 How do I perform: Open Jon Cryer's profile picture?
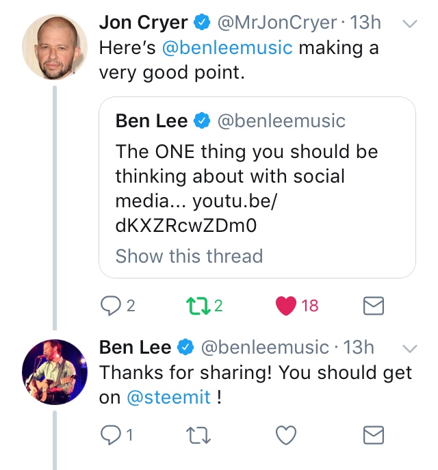pos(55,47)
